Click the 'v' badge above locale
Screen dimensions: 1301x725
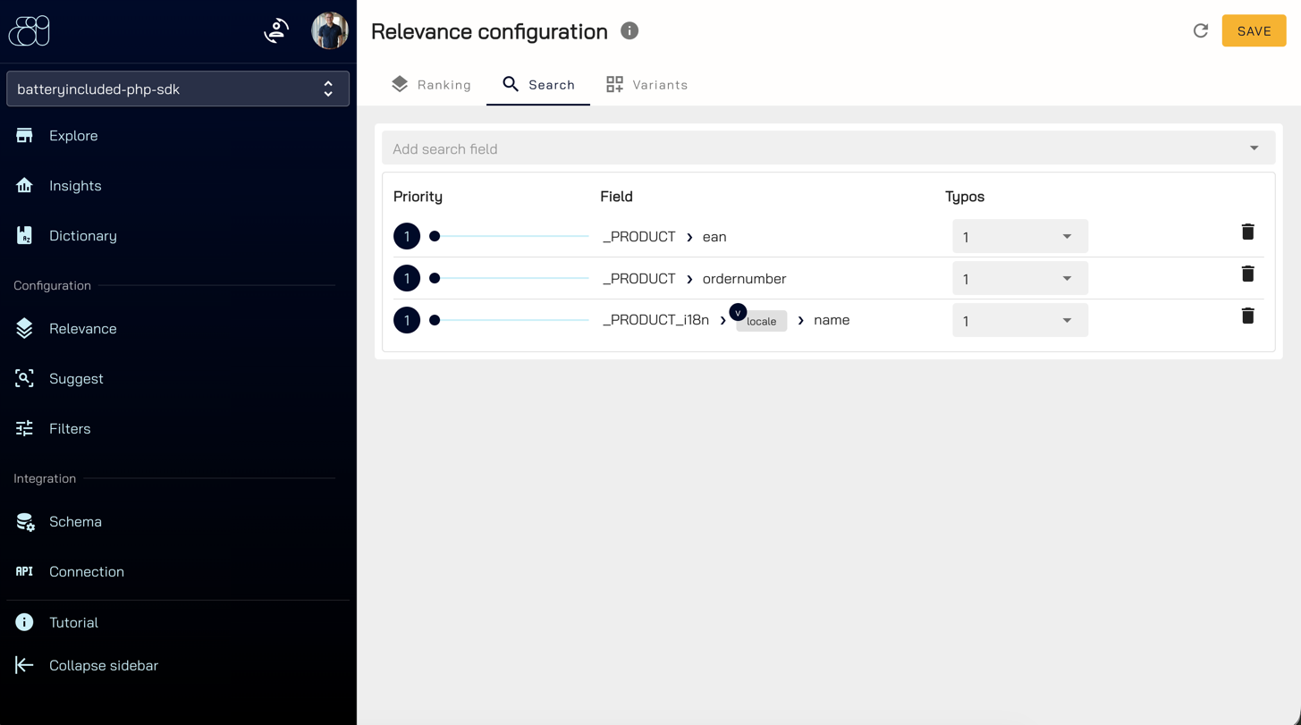[738, 312]
